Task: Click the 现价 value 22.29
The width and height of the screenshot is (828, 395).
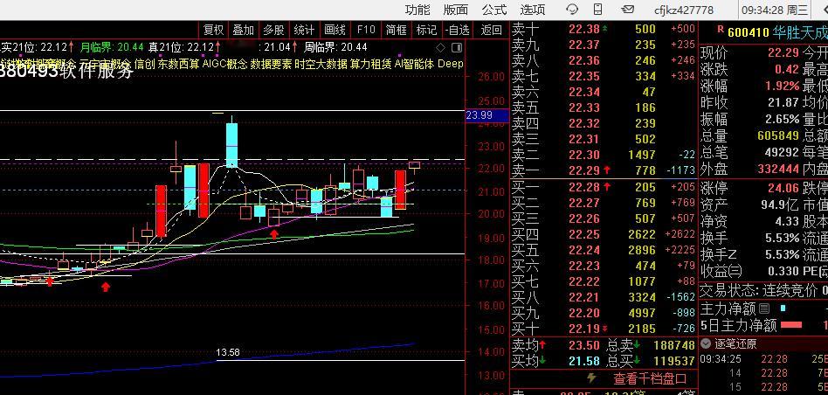Action: pos(783,53)
